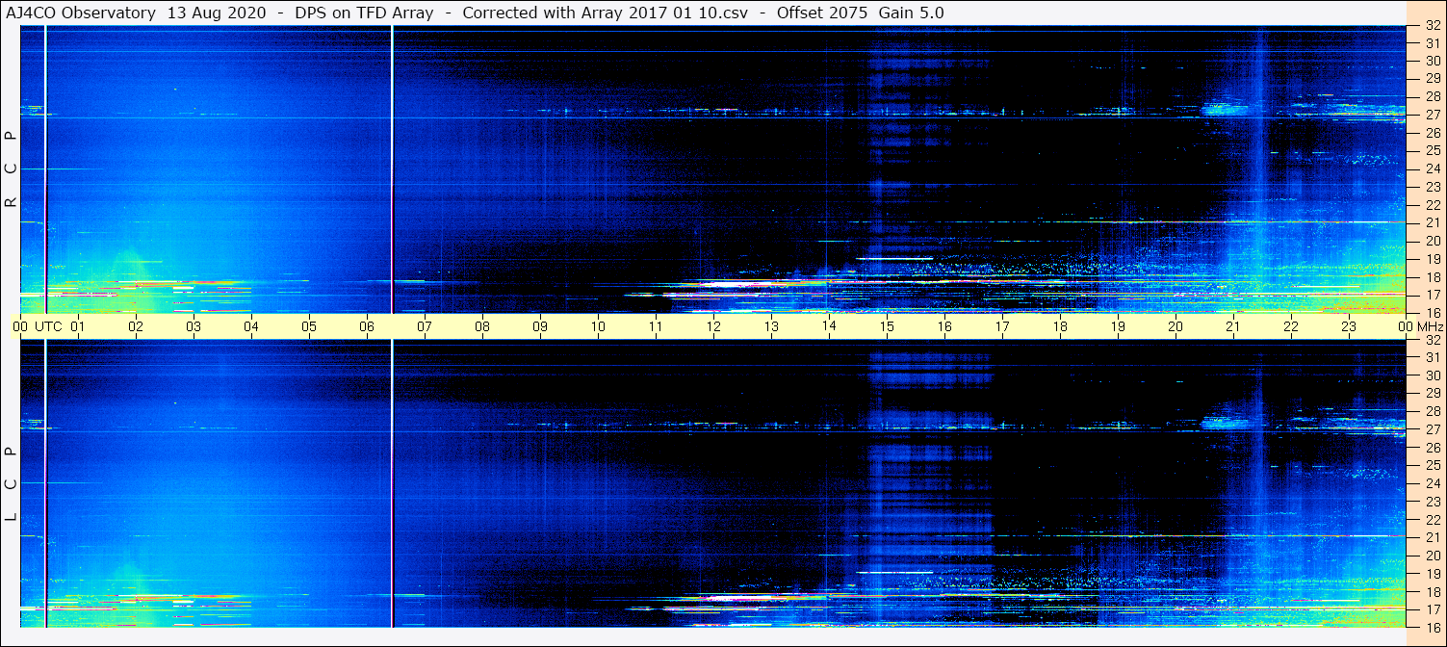1447x647 pixels.
Task: Click the UTC label at the axis start
Action: pyautogui.click(x=48, y=326)
